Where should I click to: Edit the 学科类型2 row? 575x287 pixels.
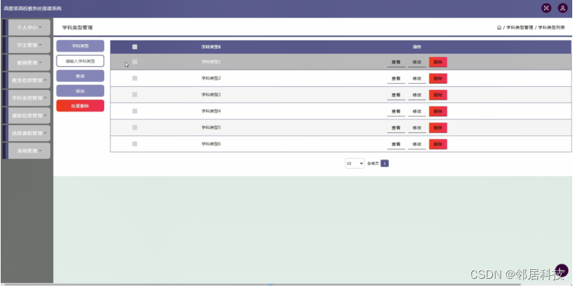417,78
